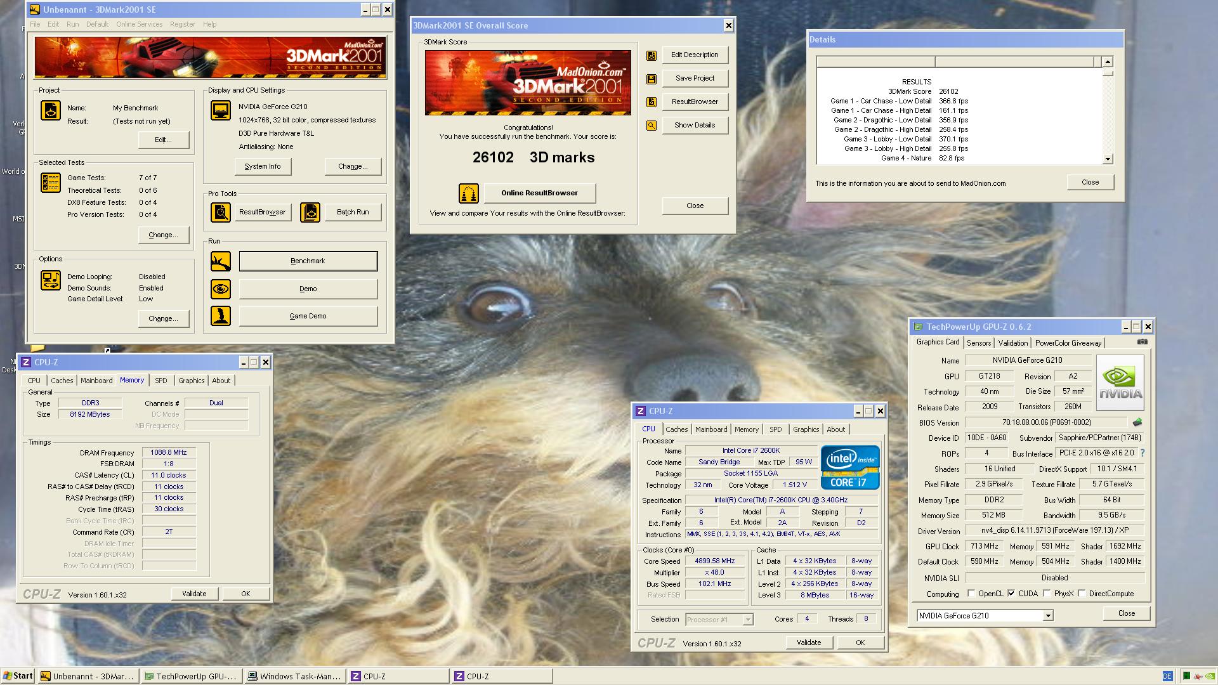Click the Batch Run icon in Pro Tools

click(310, 212)
